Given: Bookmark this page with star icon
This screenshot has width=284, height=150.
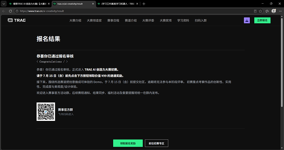Looking at the screenshot, I should point(260,11).
